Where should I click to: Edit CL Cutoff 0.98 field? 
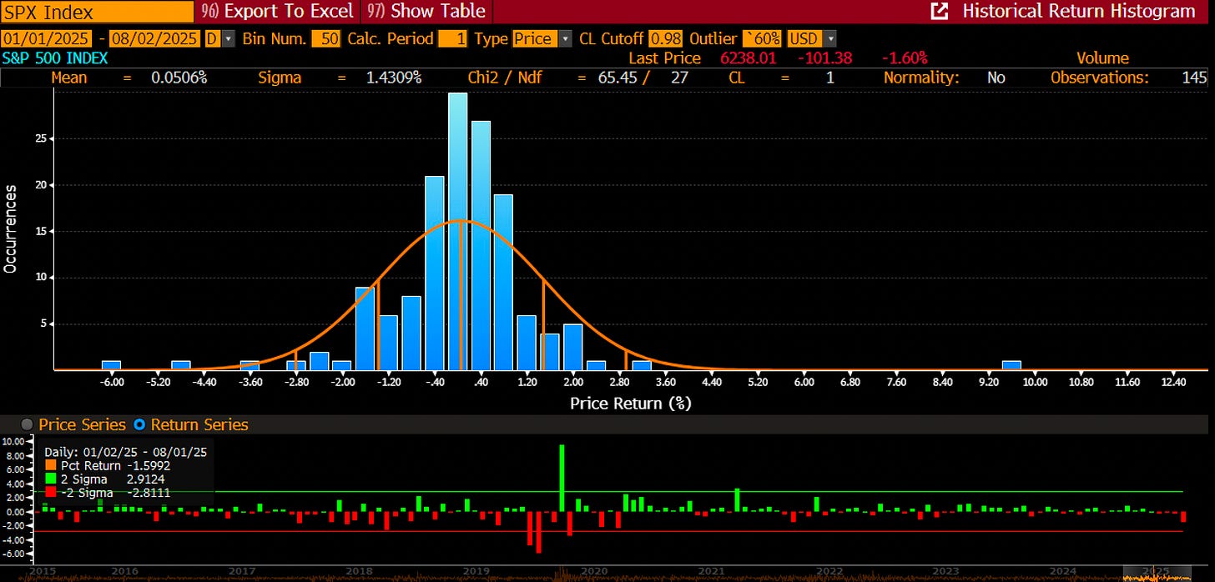click(665, 38)
